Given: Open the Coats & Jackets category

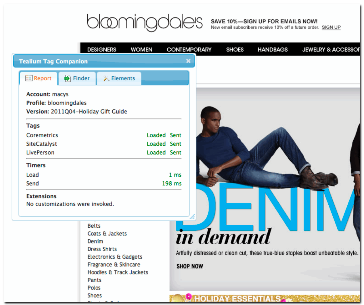Looking at the screenshot, I should coord(107,234).
